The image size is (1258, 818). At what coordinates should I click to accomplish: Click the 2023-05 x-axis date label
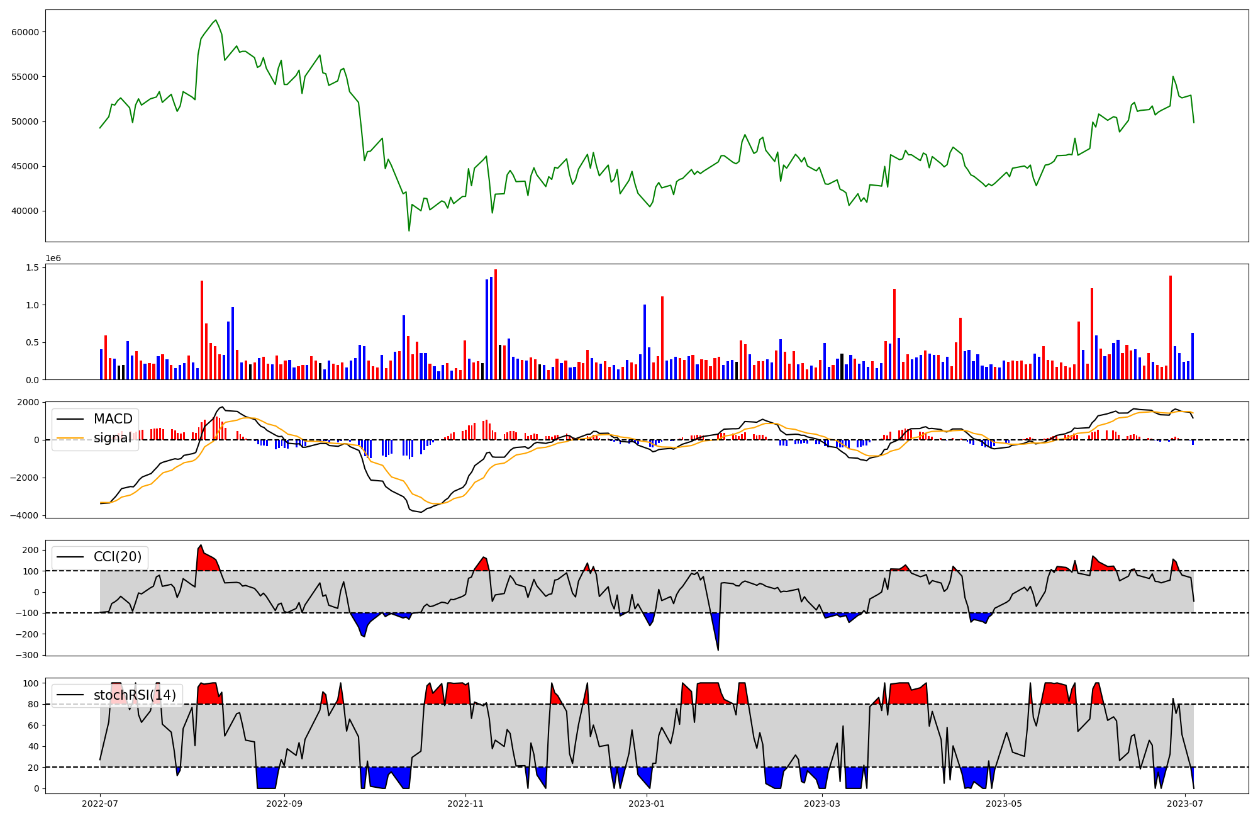point(1003,804)
